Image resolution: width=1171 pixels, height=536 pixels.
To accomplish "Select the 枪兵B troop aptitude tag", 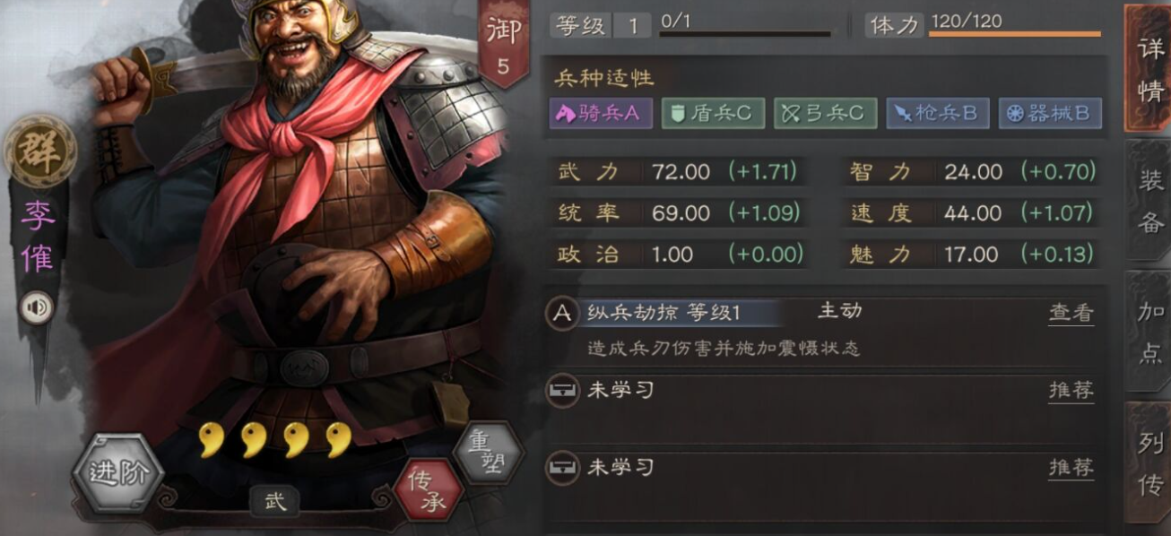I will [x=938, y=114].
